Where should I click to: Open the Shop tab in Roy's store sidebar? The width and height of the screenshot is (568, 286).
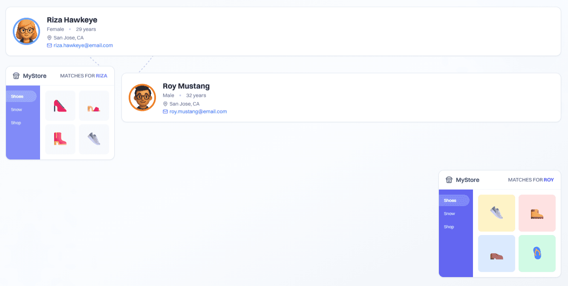449,227
